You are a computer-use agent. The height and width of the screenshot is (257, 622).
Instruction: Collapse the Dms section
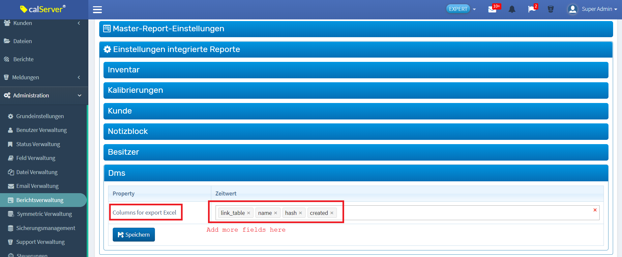tap(356, 173)
